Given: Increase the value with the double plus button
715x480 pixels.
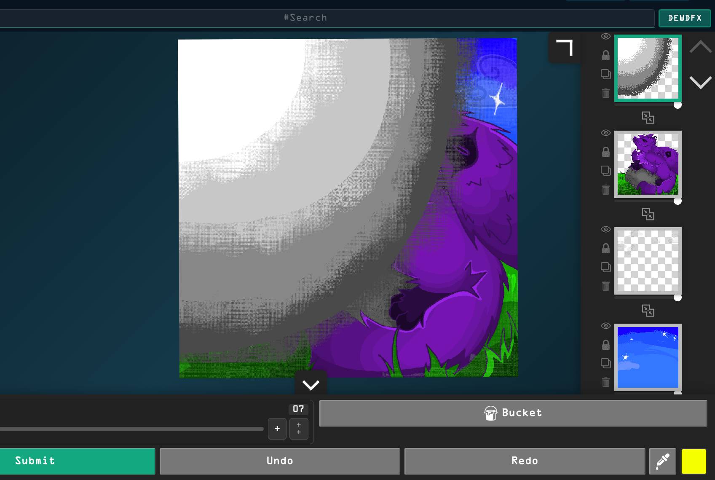Looking at the screenshot, I should 299,429.
